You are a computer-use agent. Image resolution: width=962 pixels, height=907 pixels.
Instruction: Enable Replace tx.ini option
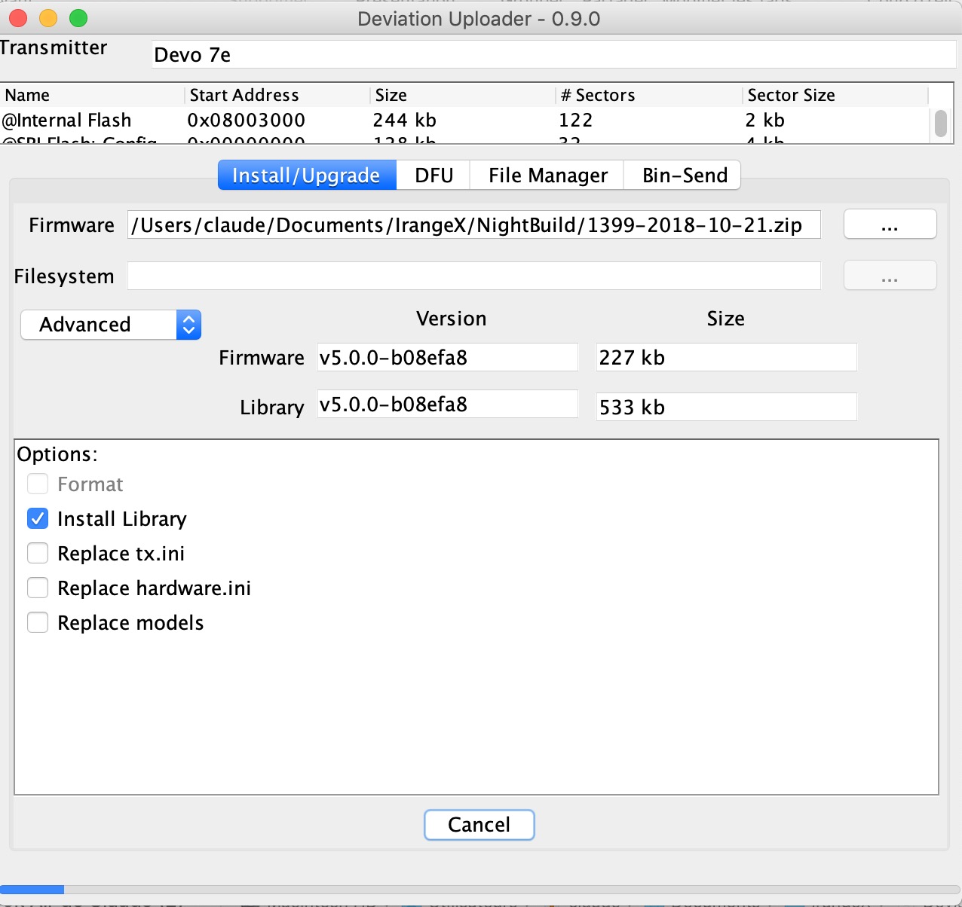tap(38, 553)
